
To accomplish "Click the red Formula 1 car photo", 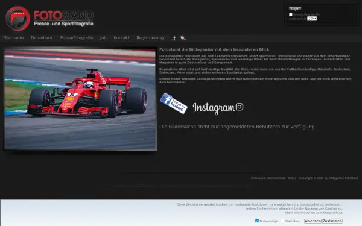I will (80, 99).
